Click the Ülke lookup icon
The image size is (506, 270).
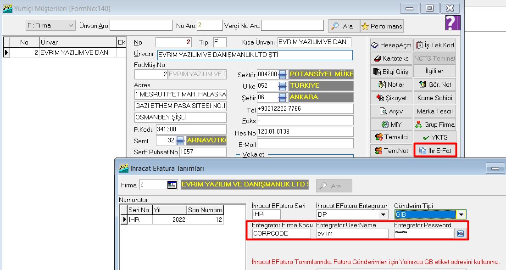pyautogui.click(x=283, y=86)
